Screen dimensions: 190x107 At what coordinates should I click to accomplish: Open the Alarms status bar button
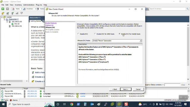(14, 100)
